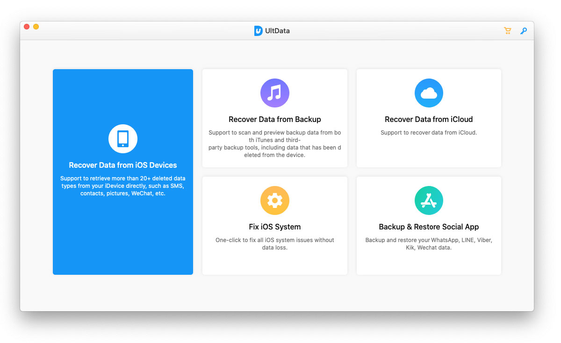Screen dimensions: 561x343
Task: Click the UltData window title text
Action: tap(278, 31)
